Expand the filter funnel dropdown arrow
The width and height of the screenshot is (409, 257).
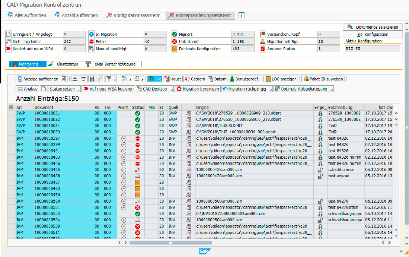115,80
